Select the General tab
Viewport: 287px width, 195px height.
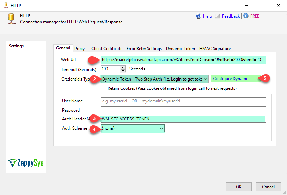pyautogui.click(x=63, y=48)
